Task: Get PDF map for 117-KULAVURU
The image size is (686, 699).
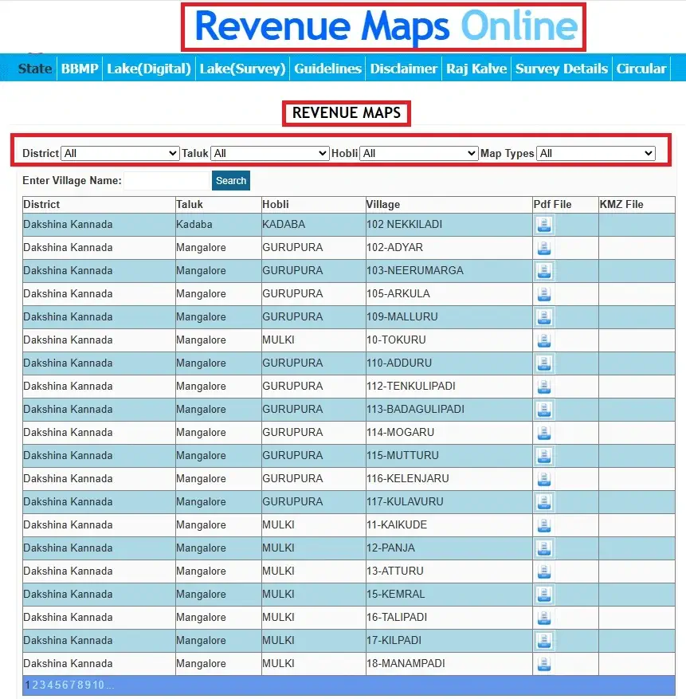Action: 544,502
